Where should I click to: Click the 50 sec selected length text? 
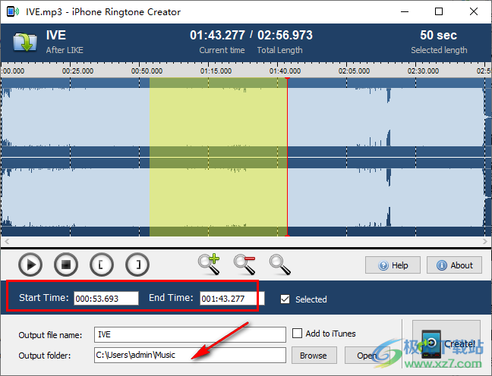click(438, 35)
